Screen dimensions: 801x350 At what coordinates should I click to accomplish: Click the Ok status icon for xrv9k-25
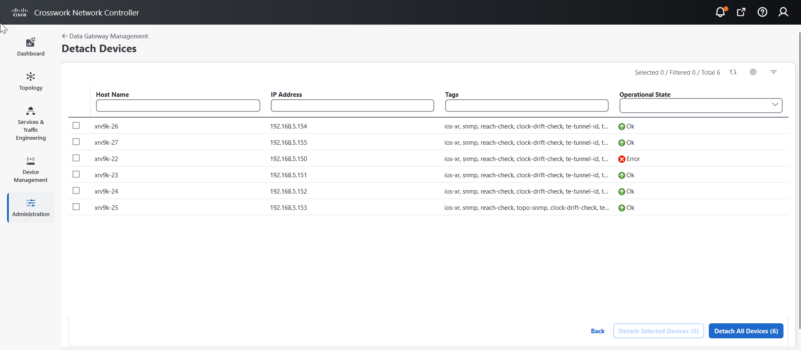[622, 208]
